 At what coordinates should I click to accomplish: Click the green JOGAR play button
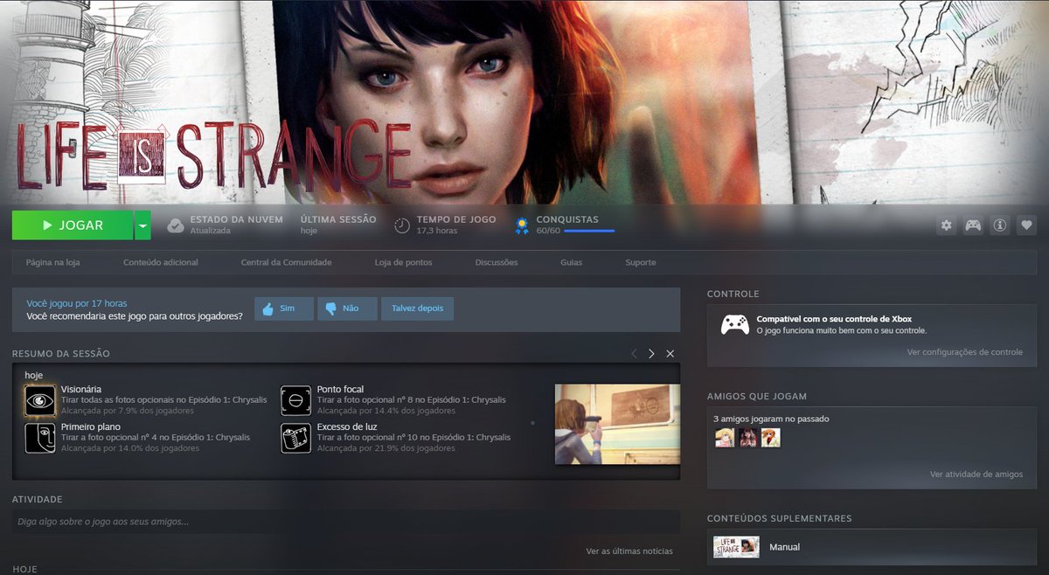73,225
